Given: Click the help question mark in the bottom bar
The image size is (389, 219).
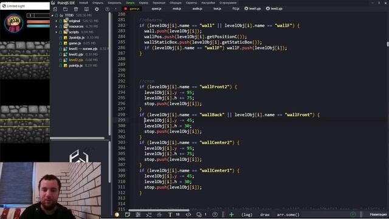Looking at the screenshot, I should (x=215, y=215).
